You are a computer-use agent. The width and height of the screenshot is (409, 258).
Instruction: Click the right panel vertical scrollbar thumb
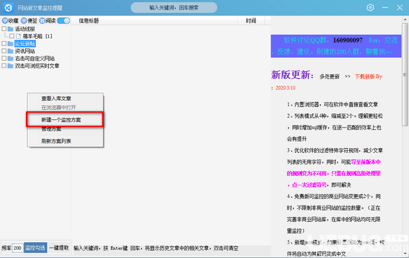(405, 74)
